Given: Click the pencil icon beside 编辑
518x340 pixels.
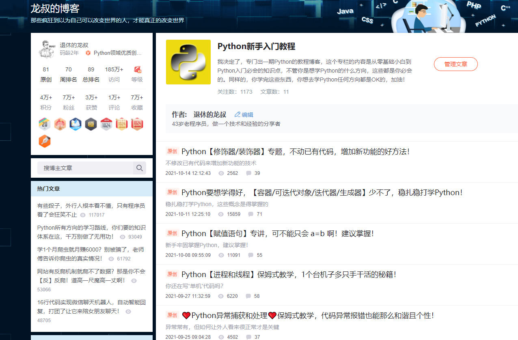Looking at the screenshot, I should [237, 115].
